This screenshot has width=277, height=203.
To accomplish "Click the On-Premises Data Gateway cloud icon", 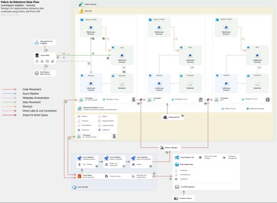I will tap(37, 72).
